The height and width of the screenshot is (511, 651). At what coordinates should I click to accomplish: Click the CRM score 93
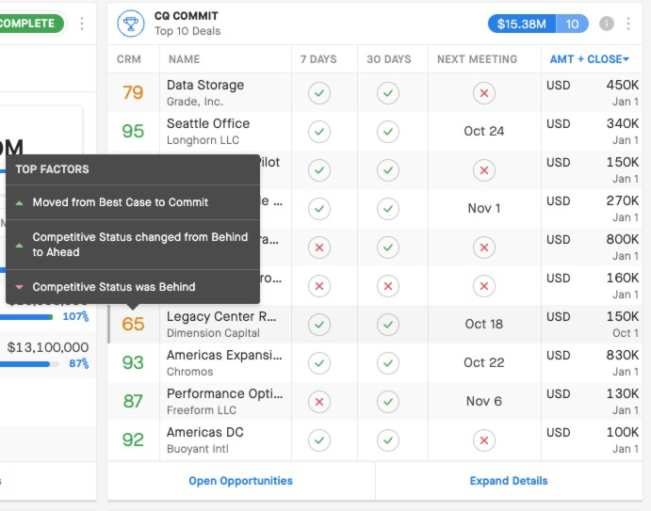click(133, 362)
